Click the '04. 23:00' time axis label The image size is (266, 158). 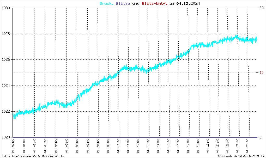click(247, 146)
